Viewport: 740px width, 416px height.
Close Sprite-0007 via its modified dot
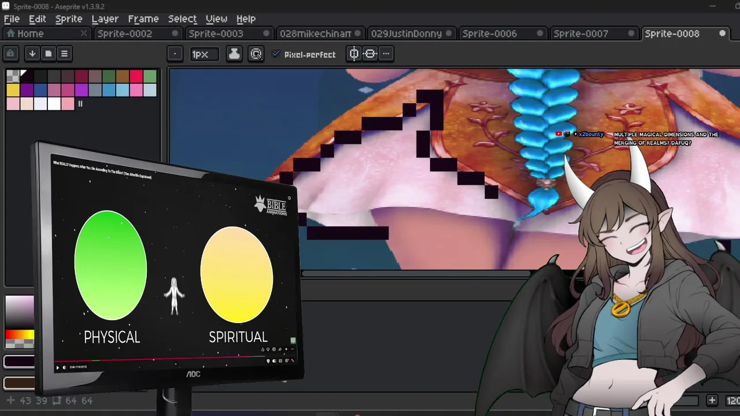[x=631, y=34]
